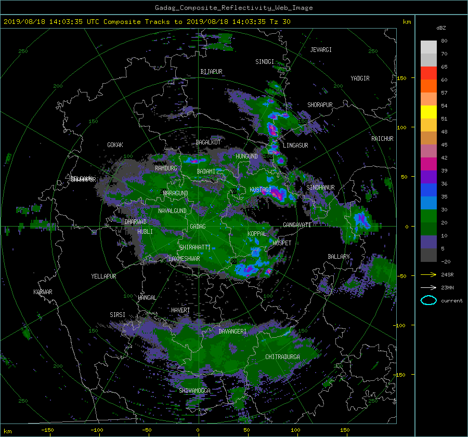
Task: Click the yellow 24SR arrow legend icon
Action: [x=428, y=274]
